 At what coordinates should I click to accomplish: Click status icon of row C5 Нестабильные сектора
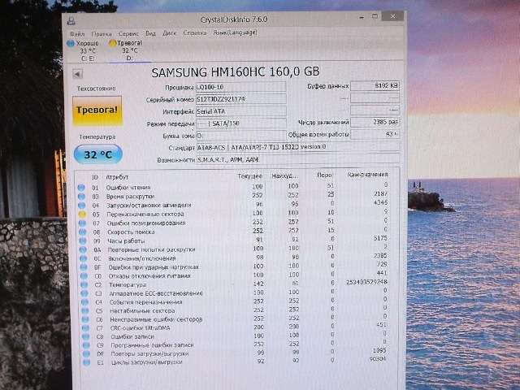pyautogui.click(x=85, y=311)
